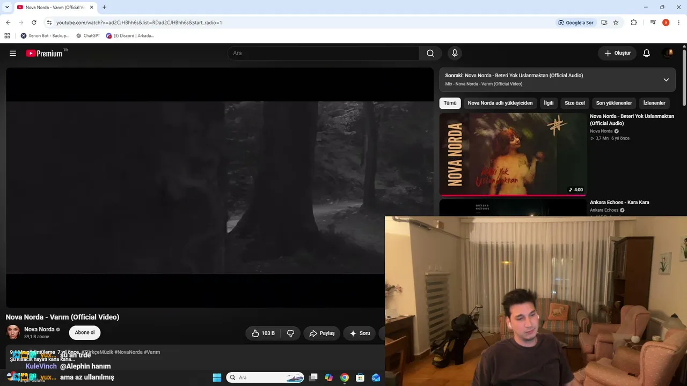Open the Discord bookmark
Screen dimensions: 687x386
tap(130, 36)
